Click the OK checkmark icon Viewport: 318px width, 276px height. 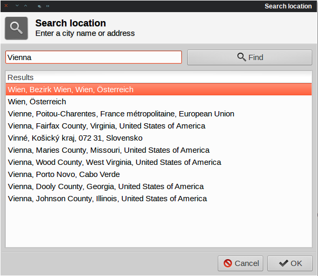pos(284,263)
